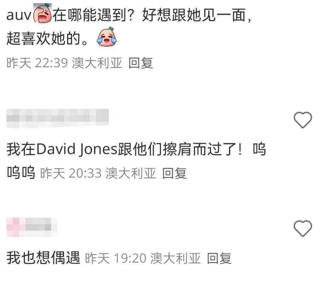This screenshot has width=329, height=284.
Task: Reply to the 昨天 20:33 comment
Action: 174,173
